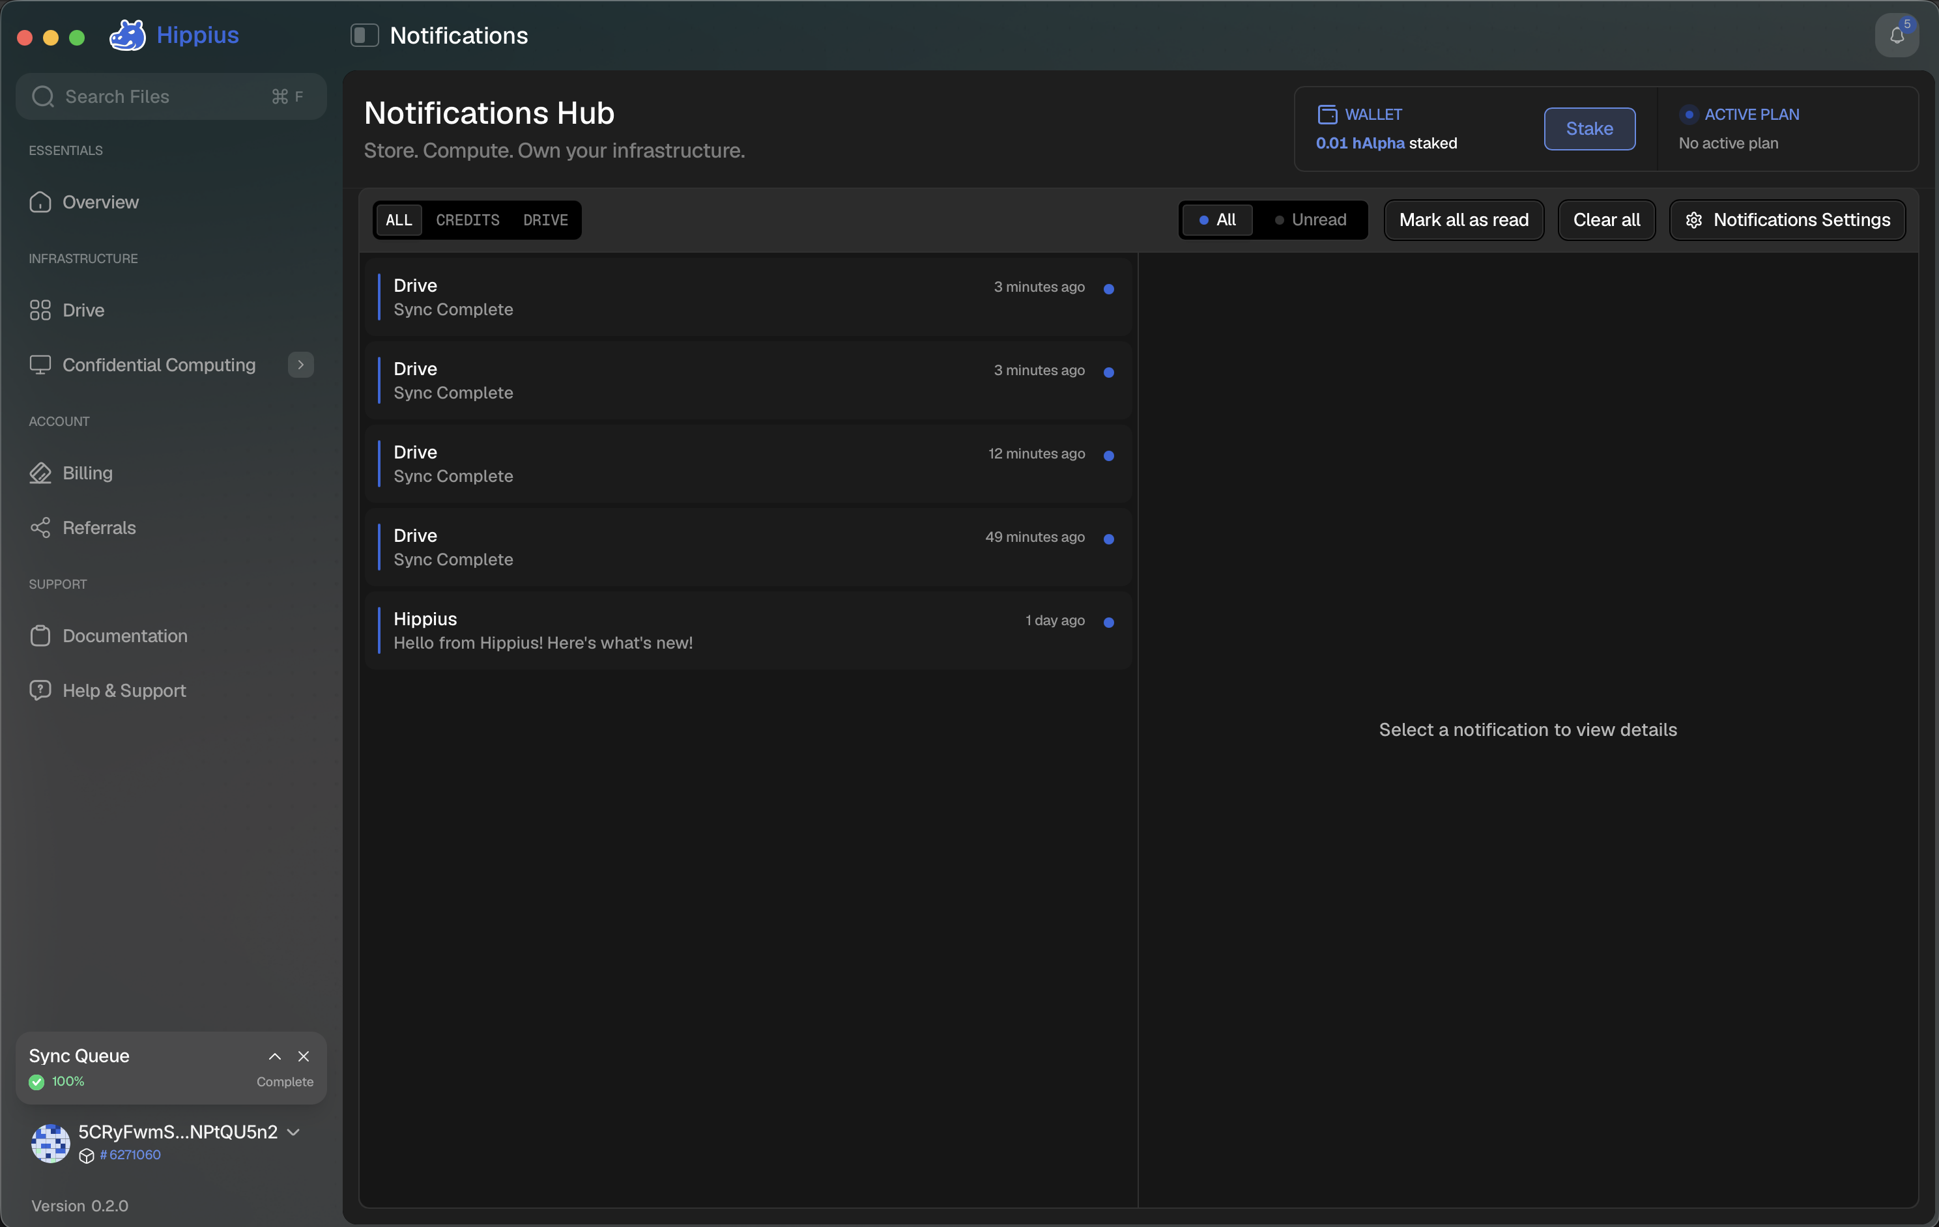Screen dimensions: 1939x1227
Task: Click the Referrals share icon
Action: [x=40, y=528]
